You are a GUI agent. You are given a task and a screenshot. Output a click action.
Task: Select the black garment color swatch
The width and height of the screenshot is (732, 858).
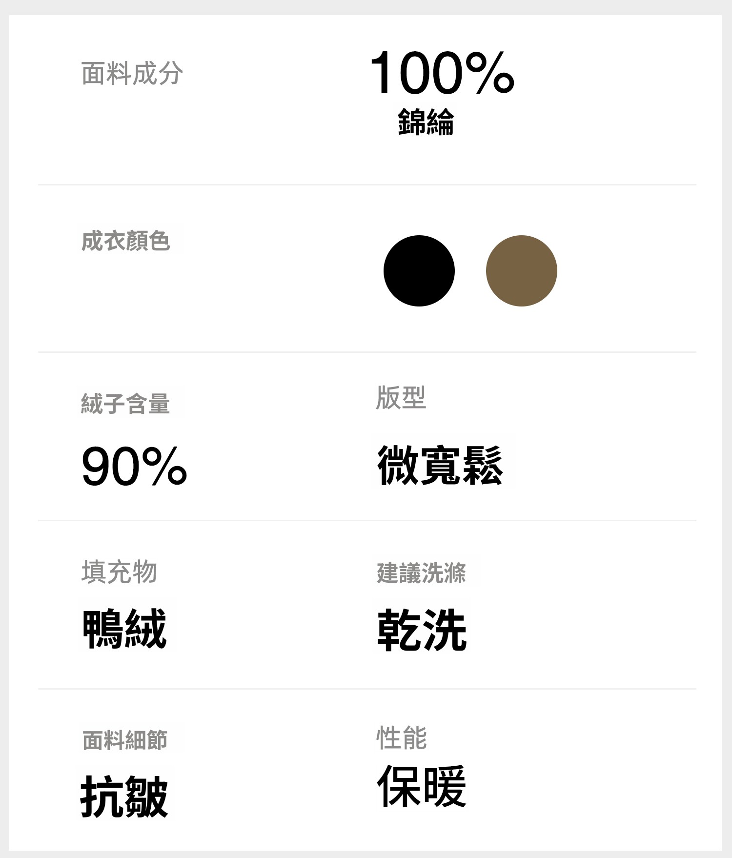[x=419, y=271]
